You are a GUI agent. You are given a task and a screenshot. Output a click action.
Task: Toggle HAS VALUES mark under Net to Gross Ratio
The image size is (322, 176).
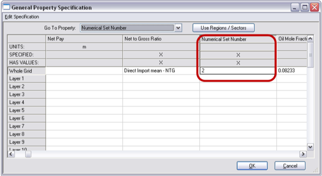pyautogui.click(x=161, y=63)
